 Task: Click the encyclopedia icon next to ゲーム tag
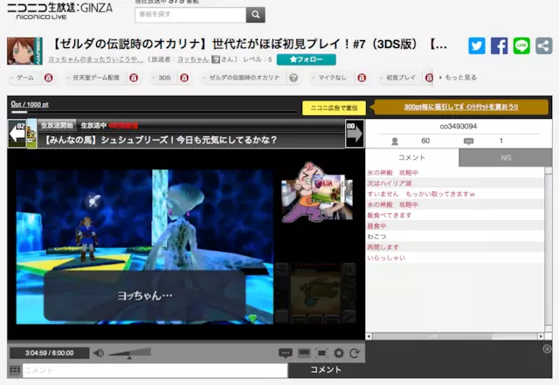pyautogui.click(x=49, y=78)
